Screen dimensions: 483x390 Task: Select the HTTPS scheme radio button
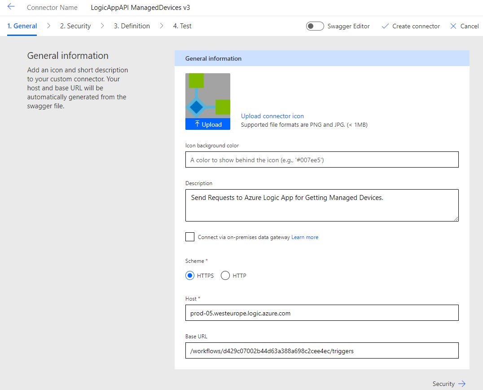pos(190,275)
